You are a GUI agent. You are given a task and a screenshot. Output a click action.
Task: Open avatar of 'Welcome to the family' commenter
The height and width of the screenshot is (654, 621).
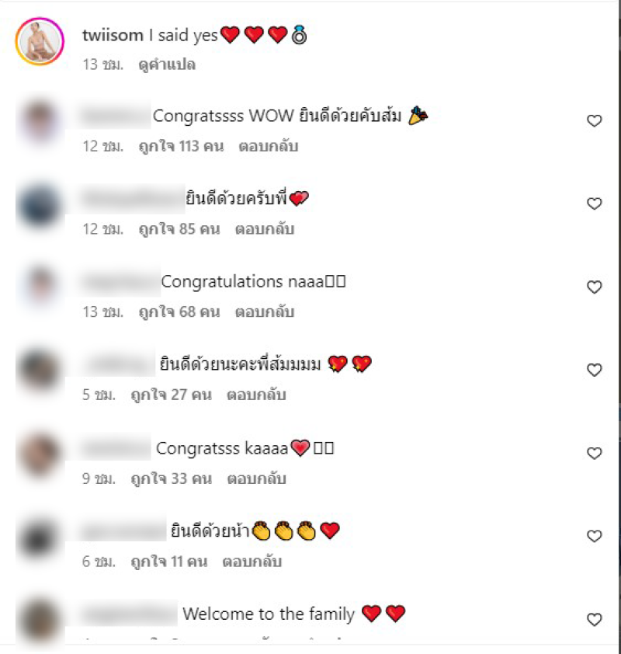click(x=40, y=621)
